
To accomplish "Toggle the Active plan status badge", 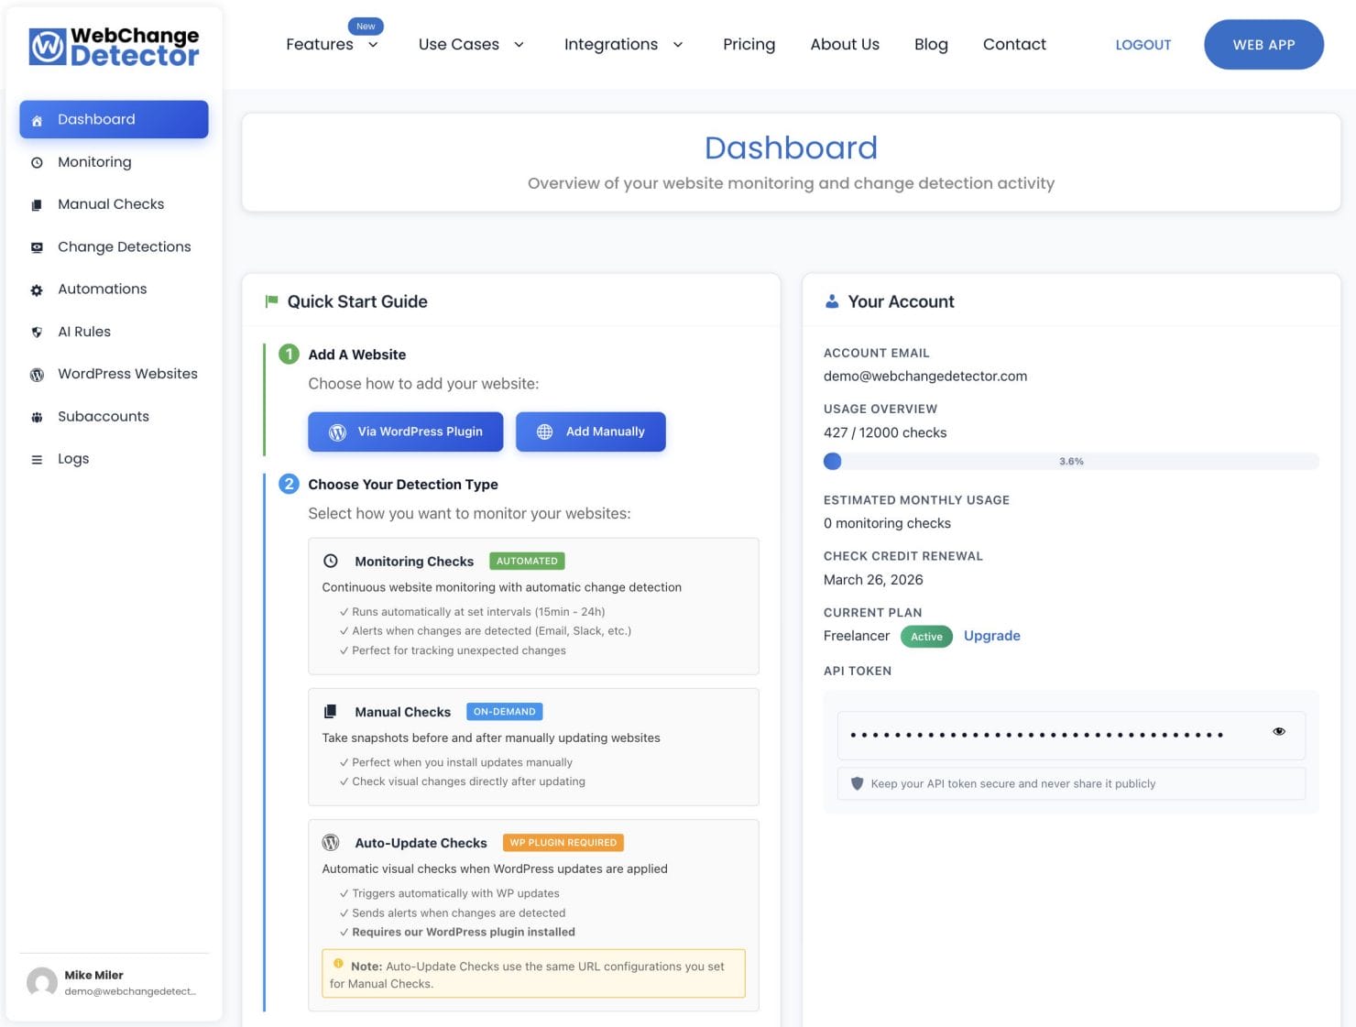I will [926, 636].
